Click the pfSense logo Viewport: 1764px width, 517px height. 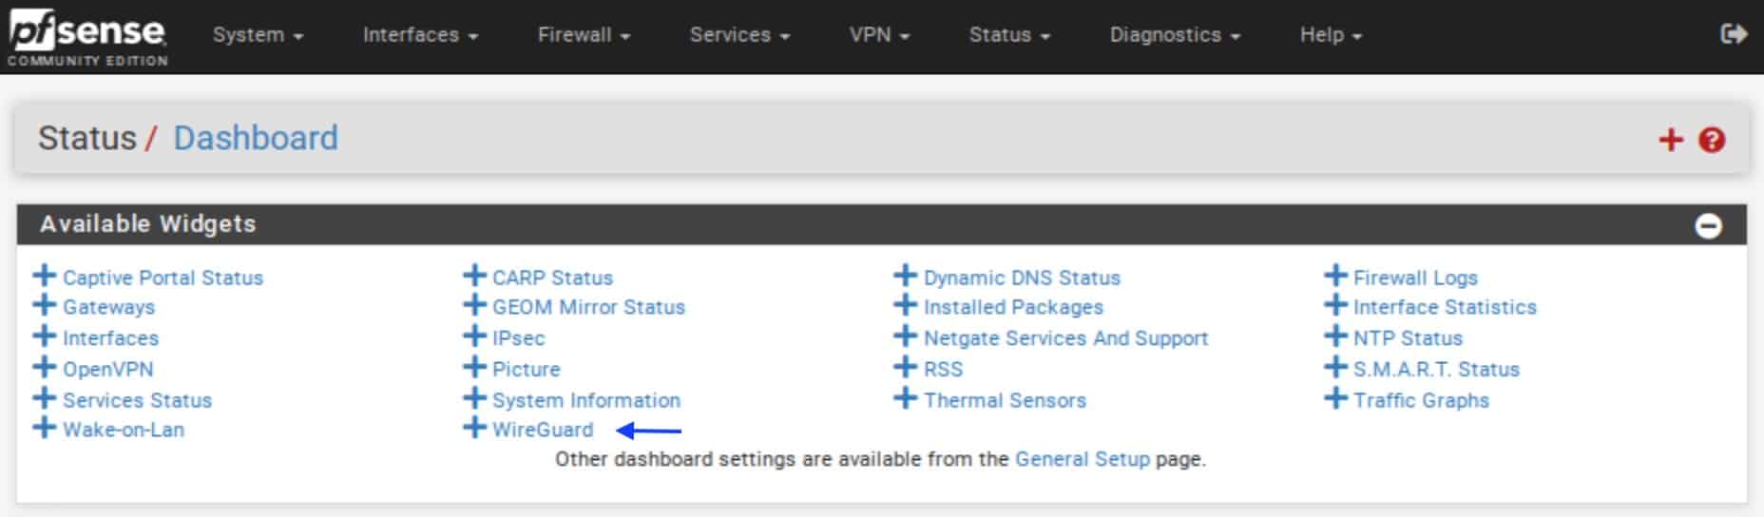pyautogui.click(x=87, y=38)
